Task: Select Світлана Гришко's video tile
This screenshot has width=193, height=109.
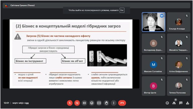Action: (x=154, y=22)
